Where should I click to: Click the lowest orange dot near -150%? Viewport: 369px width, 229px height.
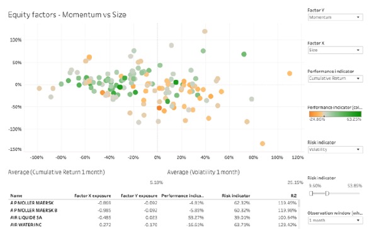tap(263, 143)
